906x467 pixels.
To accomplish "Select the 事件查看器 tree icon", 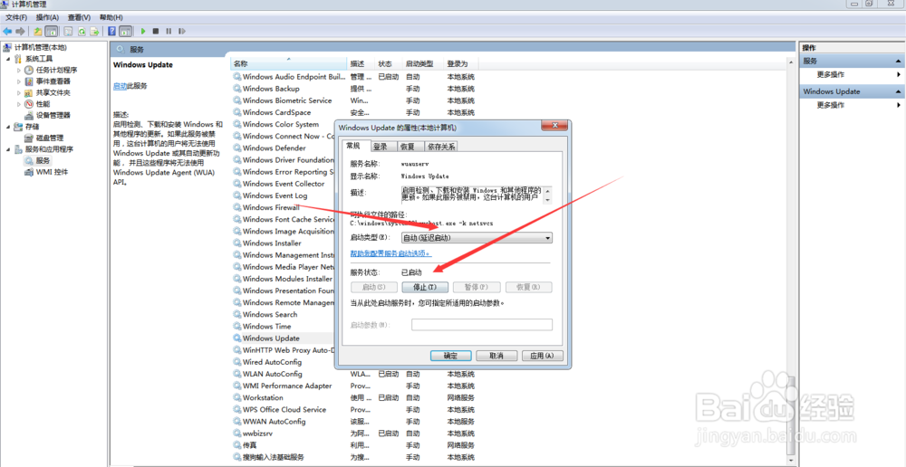I will pos(29,81).
